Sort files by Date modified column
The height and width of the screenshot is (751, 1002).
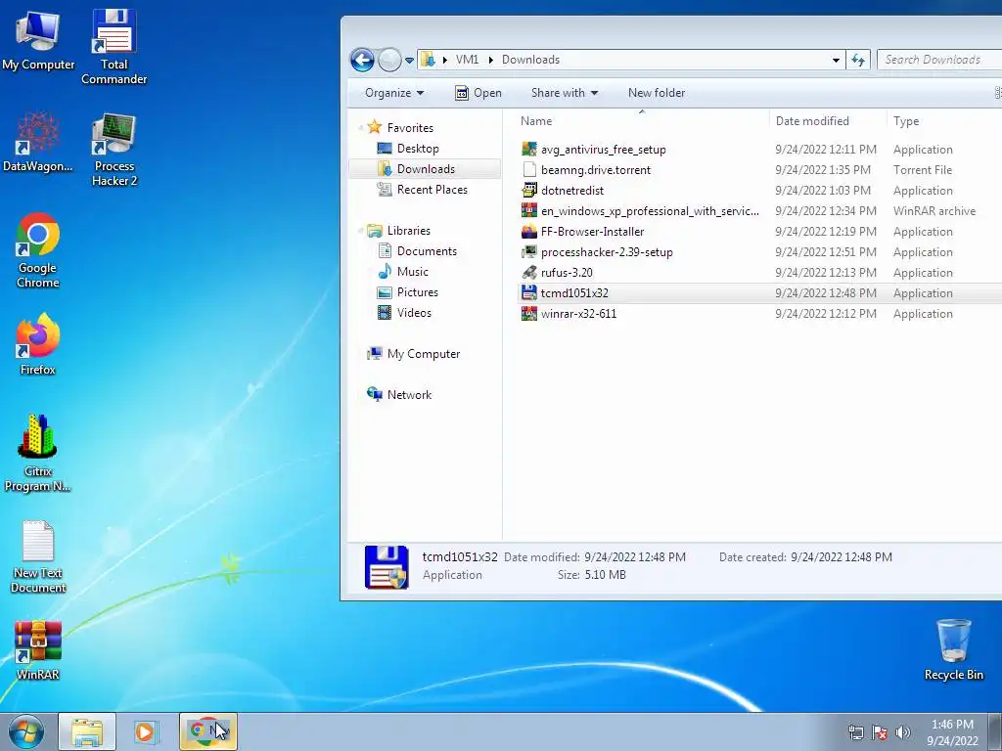[x=827, y=120]
